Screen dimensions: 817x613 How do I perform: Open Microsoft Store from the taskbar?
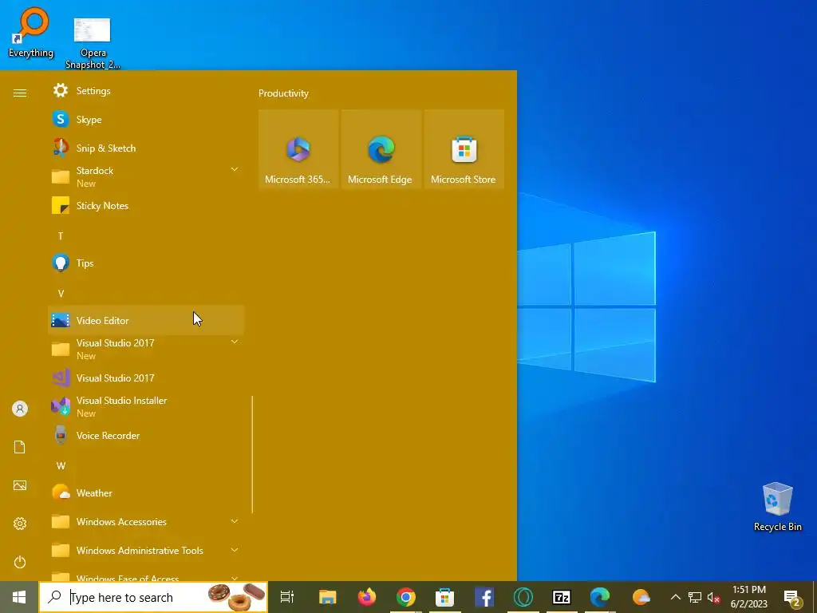click(x=444, y=597)
